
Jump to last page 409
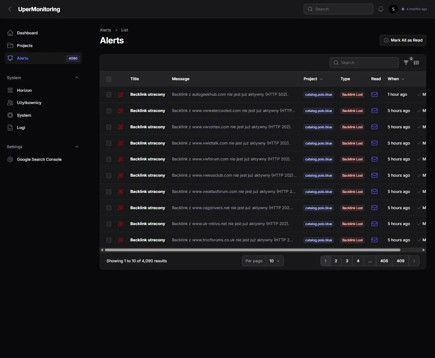pyautogui.click(x=400, y=261)
